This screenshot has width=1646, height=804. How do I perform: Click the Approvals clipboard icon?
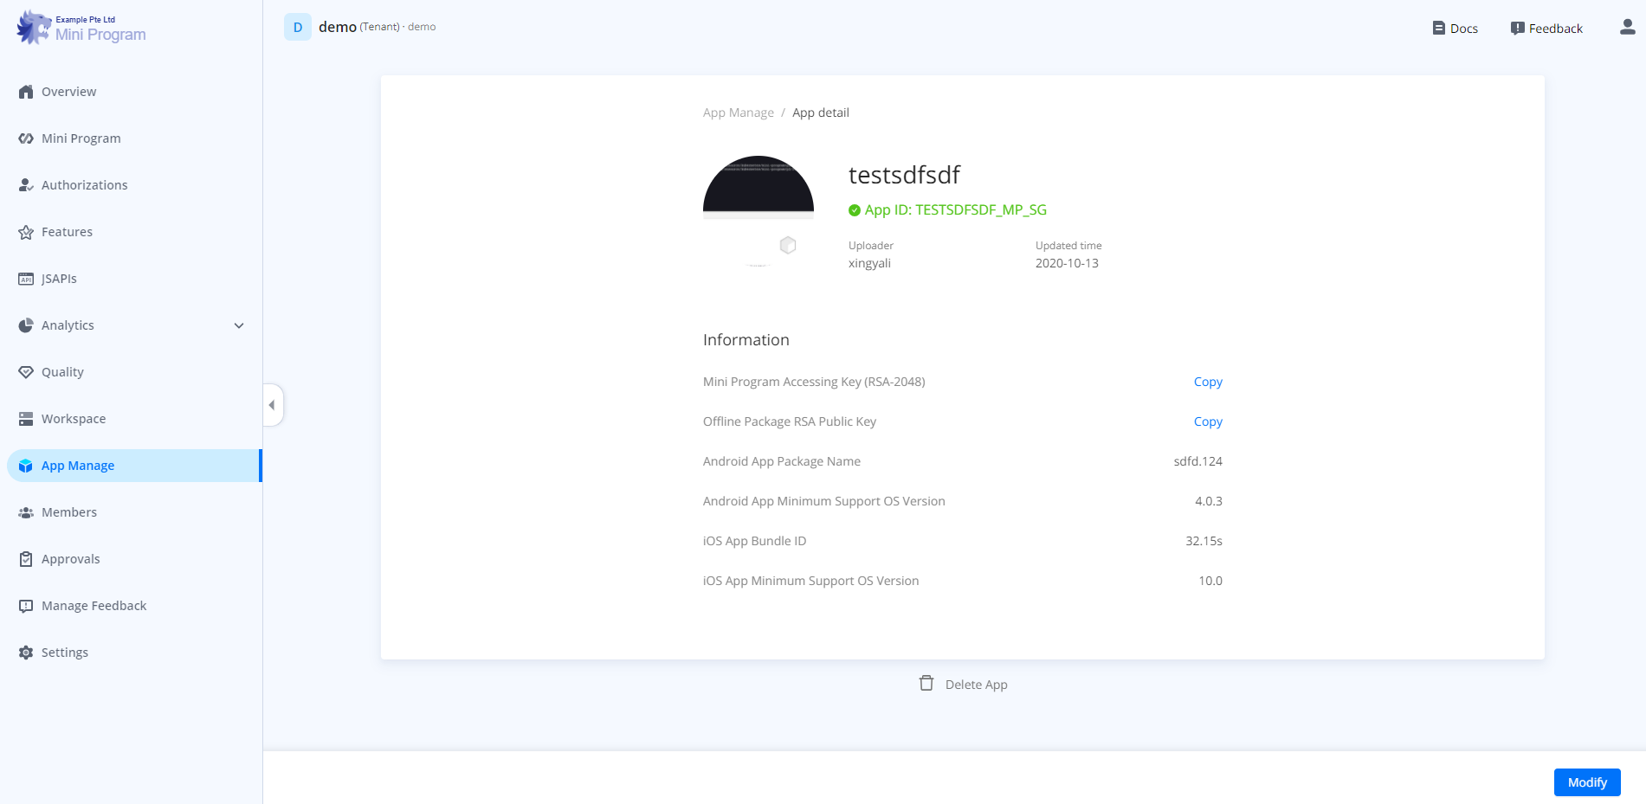26,559
